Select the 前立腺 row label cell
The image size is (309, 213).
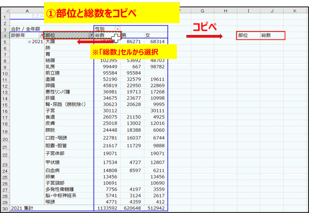tap(69, 73)
